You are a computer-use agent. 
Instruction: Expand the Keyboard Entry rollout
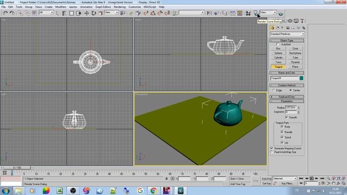click(x=287, y=97)
